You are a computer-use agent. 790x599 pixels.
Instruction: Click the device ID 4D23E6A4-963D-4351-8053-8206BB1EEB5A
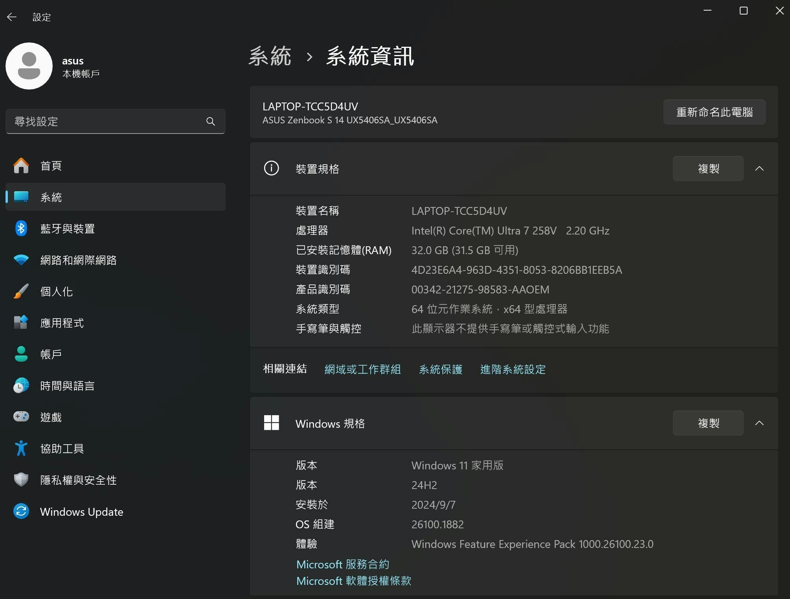pos(516,270)
